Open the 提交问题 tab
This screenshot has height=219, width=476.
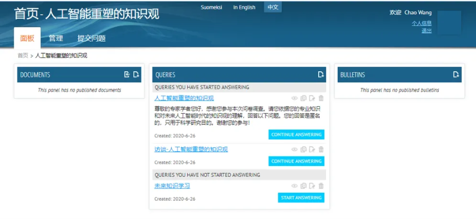[91, 38]
